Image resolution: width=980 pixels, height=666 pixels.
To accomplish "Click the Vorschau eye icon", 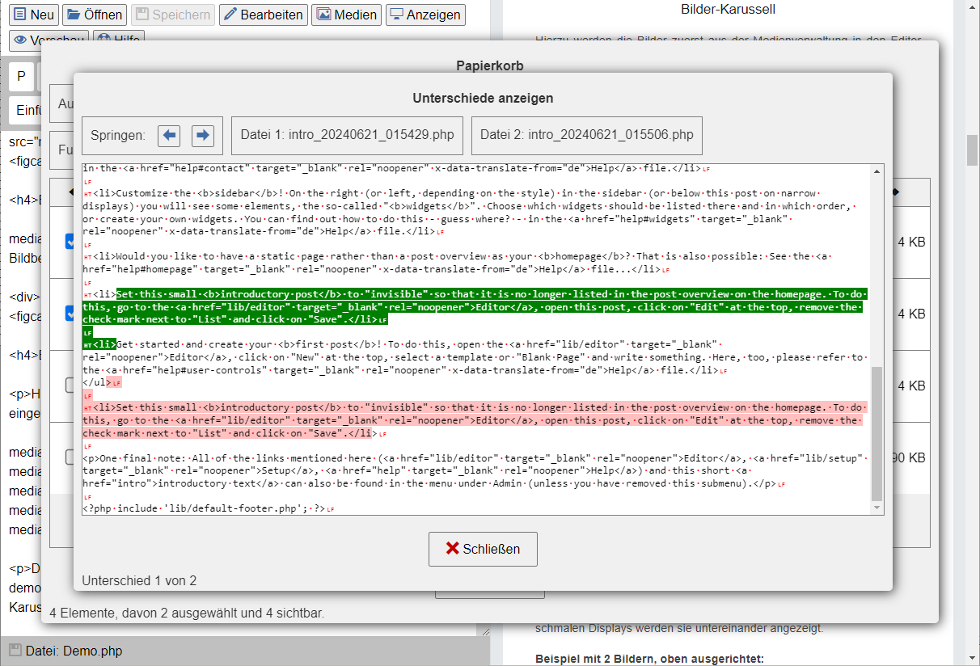I will pos(19,40).
